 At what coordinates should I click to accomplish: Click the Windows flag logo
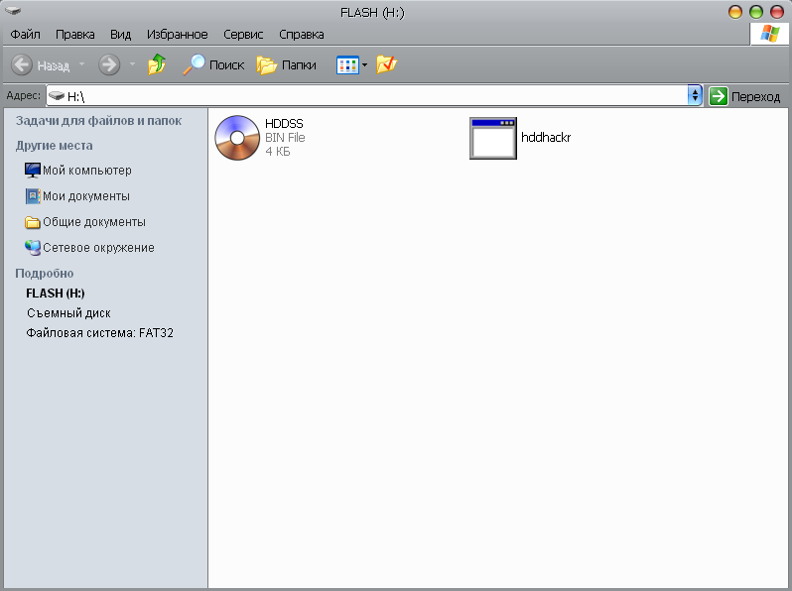769,34
